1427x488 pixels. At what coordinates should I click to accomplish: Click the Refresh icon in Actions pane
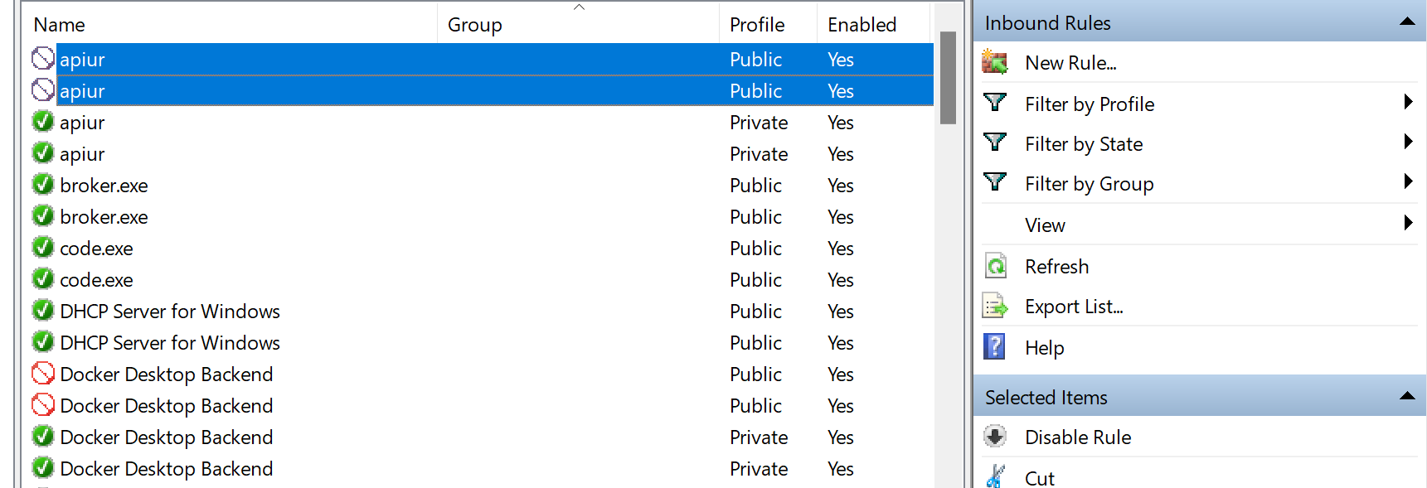pyautogui.click(x=995, y=266)
